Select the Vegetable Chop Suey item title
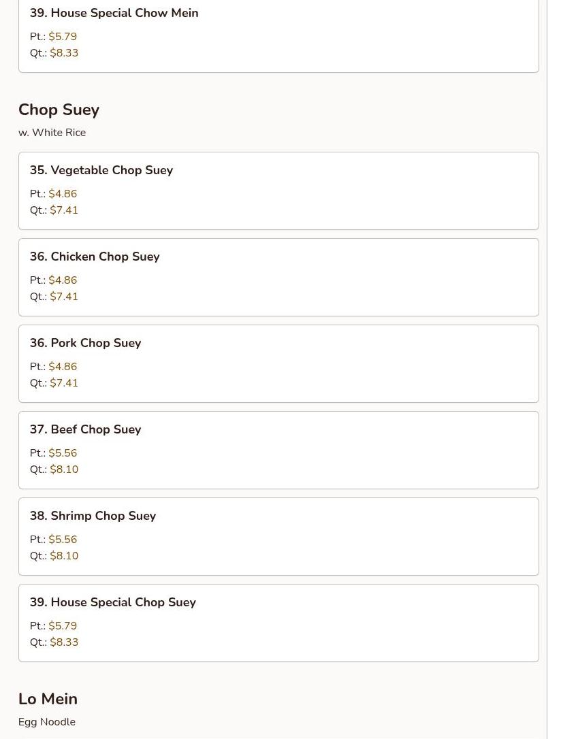561x739 pixels. (101, 170)
